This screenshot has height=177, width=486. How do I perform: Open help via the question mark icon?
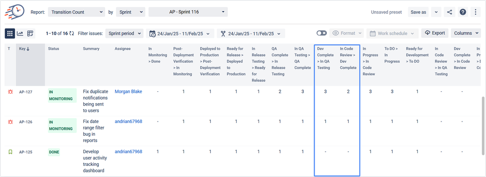tap(463, 12)
